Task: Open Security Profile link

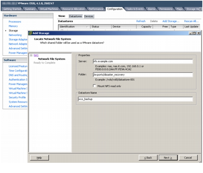Action: (x=17, y=98)
